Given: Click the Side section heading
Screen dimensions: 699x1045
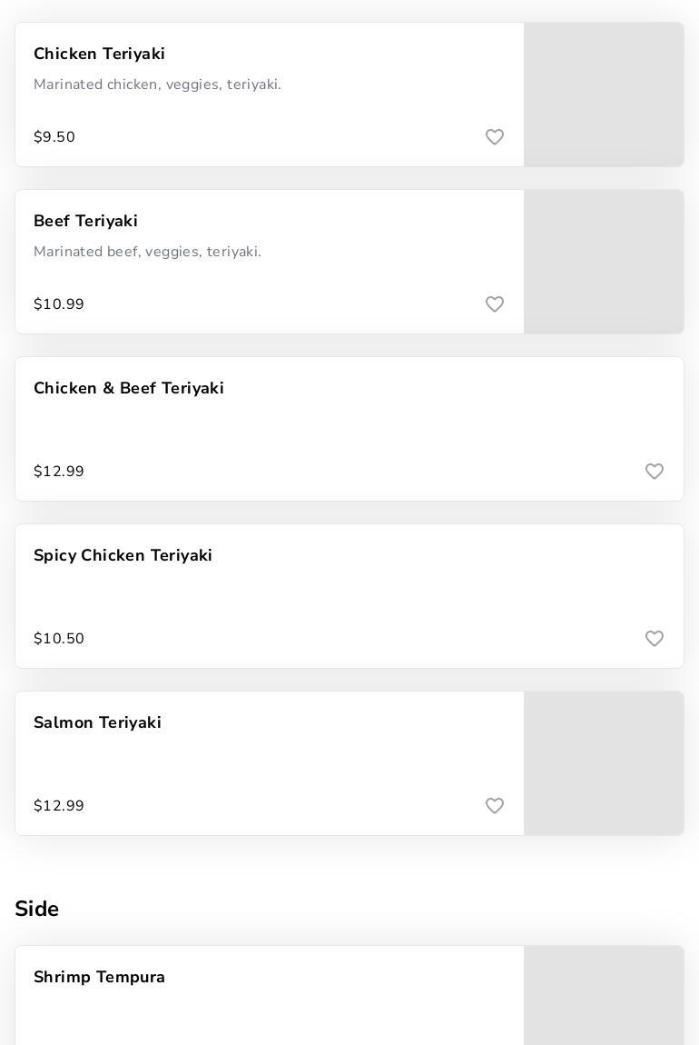Looking at the screenshot, I should point(37,909).
